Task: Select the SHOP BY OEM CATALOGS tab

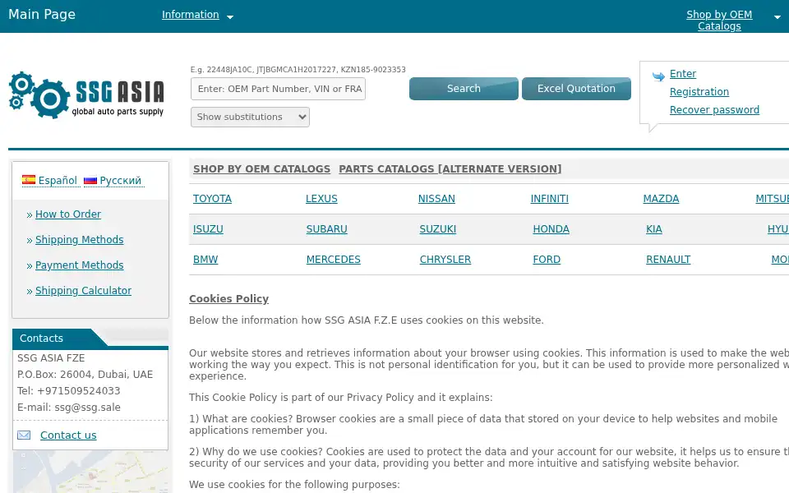Action: [x=261, y=169]
